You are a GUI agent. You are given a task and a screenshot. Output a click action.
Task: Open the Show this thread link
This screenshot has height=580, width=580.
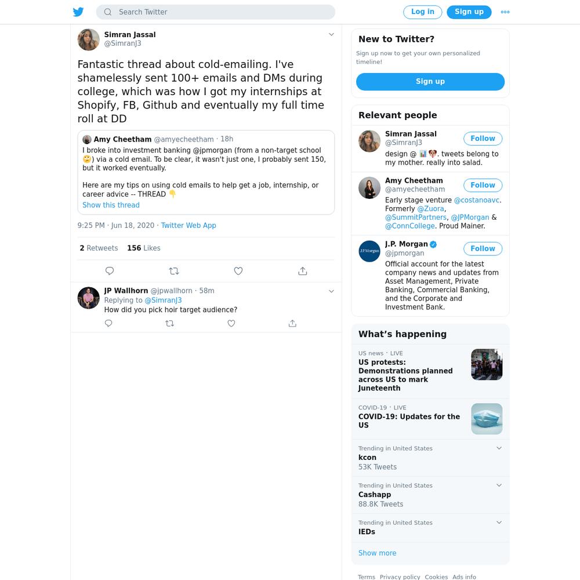click(111, 205)
